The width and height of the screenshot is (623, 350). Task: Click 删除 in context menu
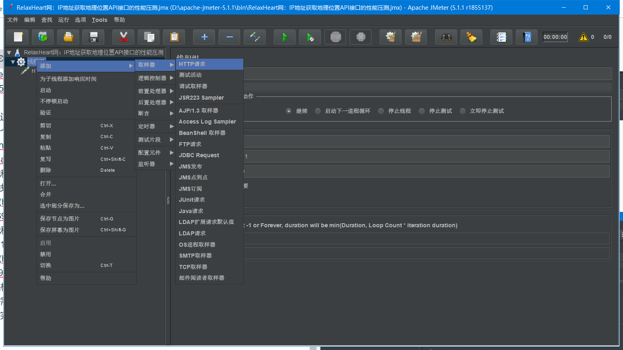coord(86,170)
